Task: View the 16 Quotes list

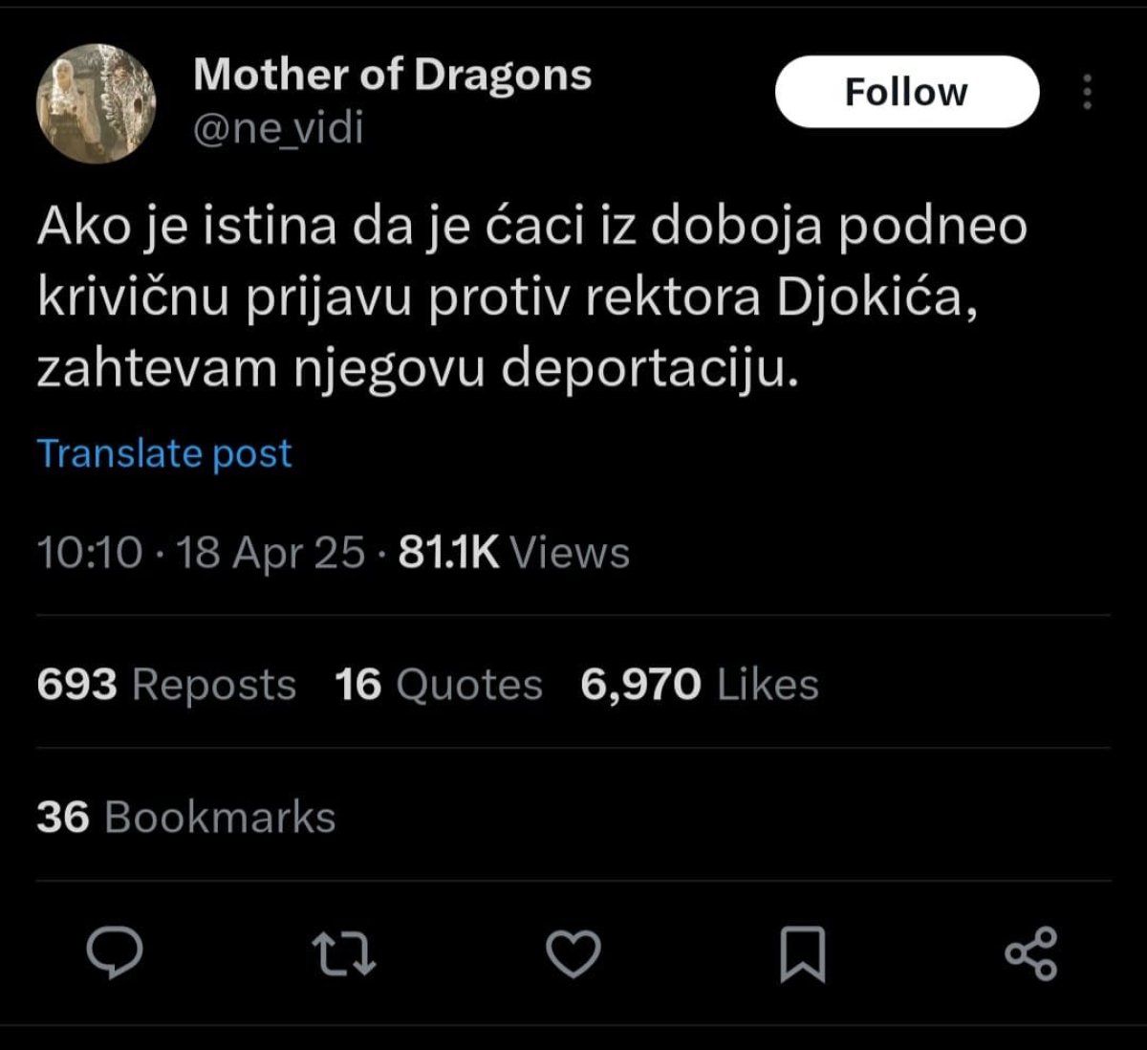Action: coord(439,685)
